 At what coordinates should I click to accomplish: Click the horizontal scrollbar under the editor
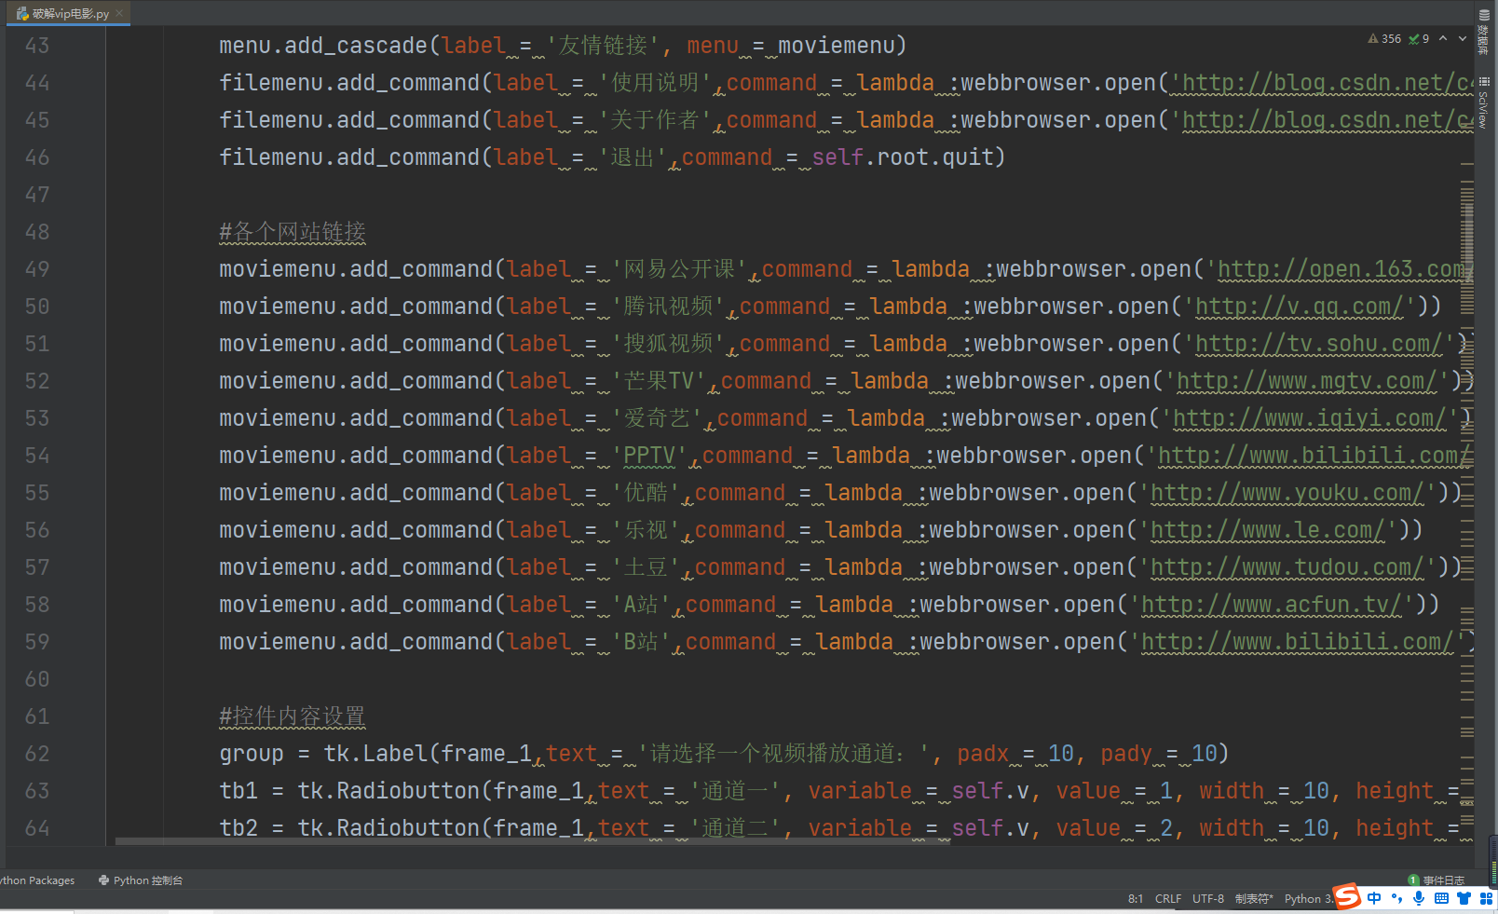pyautogui.click(x=533, y=840)
